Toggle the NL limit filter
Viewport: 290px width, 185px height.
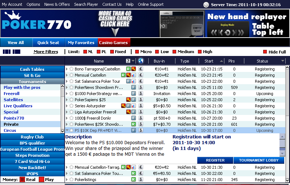tap(85, 52)
